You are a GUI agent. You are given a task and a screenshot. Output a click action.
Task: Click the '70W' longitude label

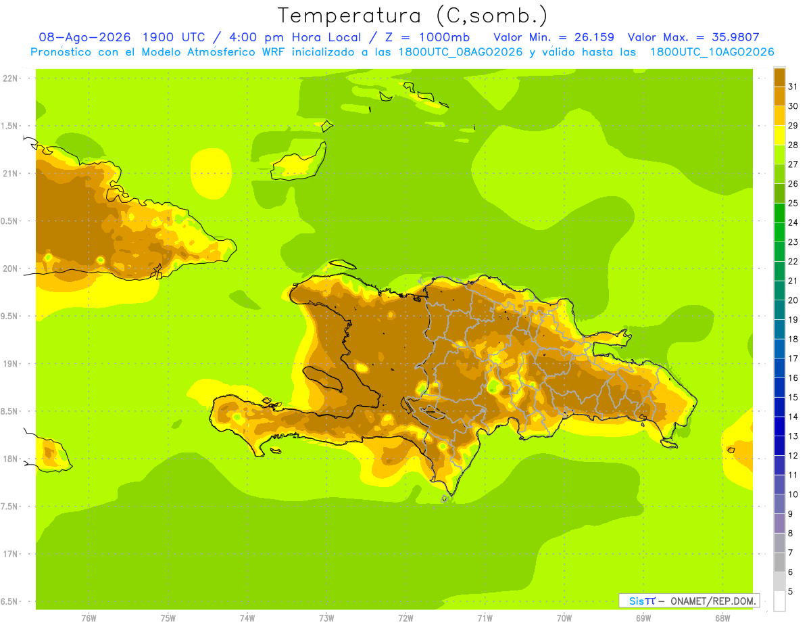(564, 618)
